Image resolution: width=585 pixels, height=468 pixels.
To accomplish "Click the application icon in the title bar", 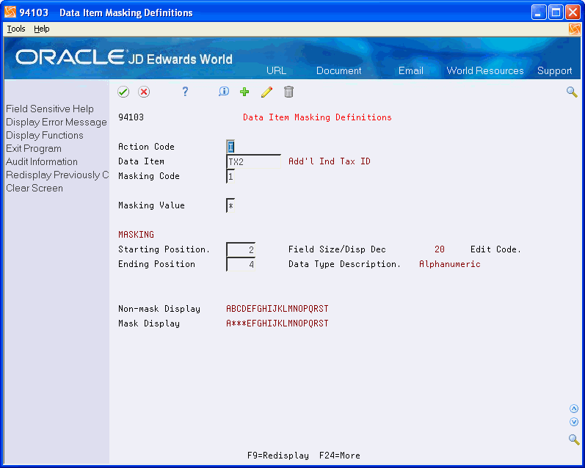I will (10, 12).
